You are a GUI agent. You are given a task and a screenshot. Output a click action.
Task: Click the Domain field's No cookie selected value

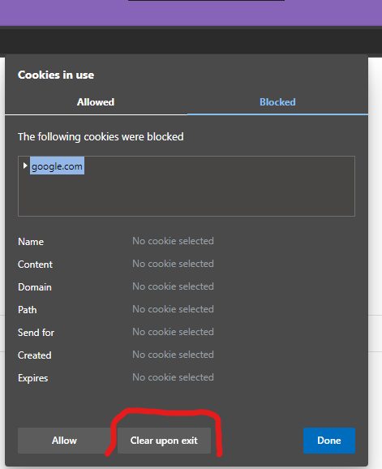[x=173, y=286]
